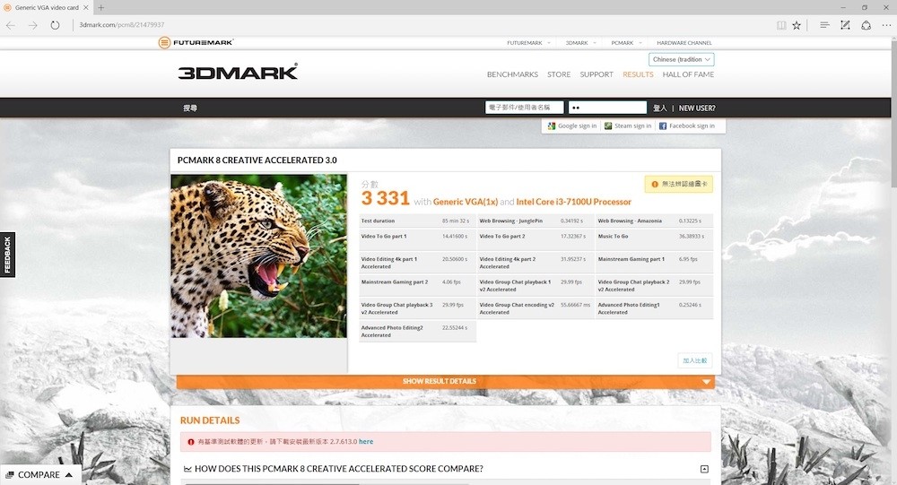Open a new browser tab
The image size is (897, 485).
100,7
